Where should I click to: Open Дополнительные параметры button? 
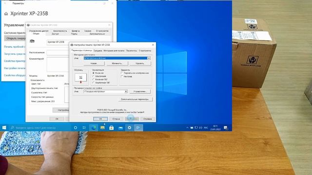click(136, 99)
